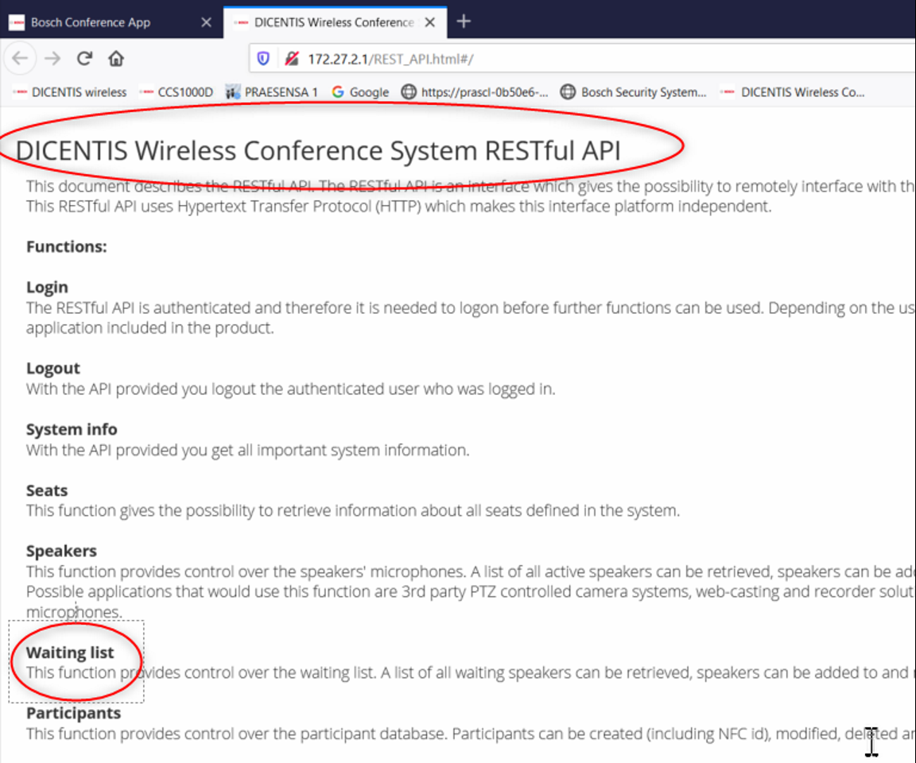Open the Seats function section
The image size is (916, 763).
(47, 490)
